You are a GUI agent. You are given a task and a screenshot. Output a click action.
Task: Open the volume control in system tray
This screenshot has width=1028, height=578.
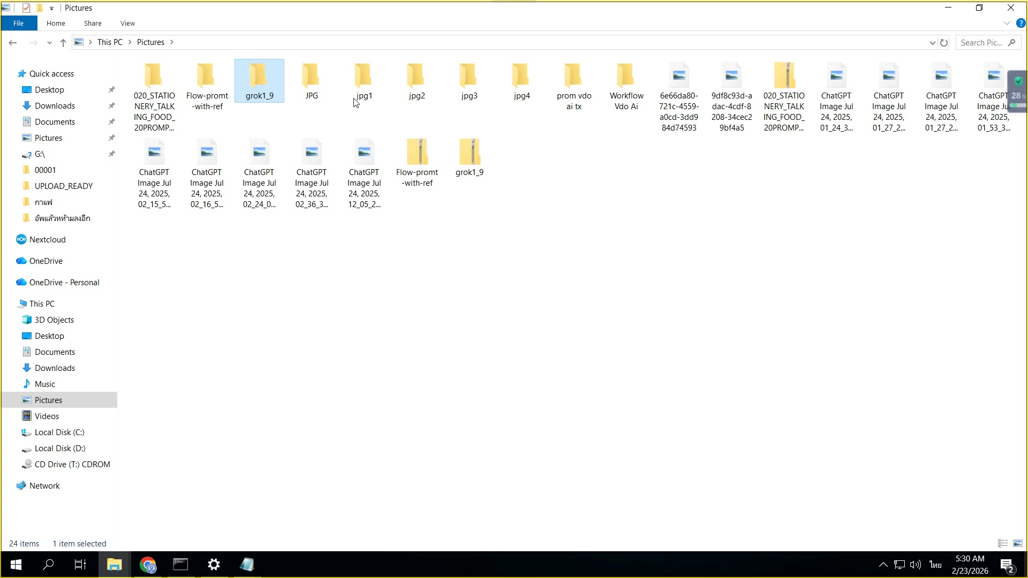(916, 565)
